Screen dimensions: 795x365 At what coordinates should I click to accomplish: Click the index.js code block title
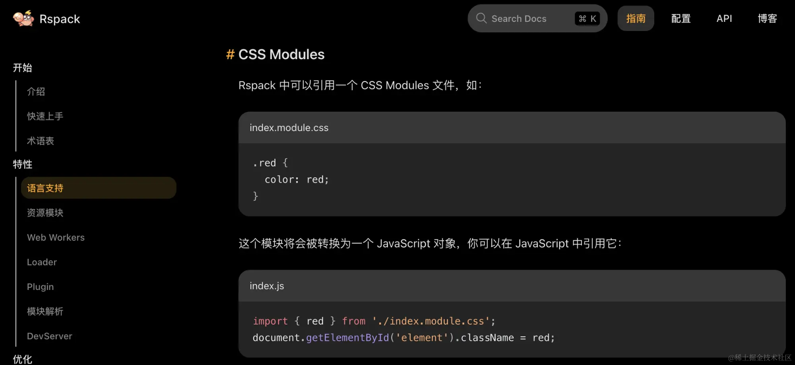coord(267,286)
